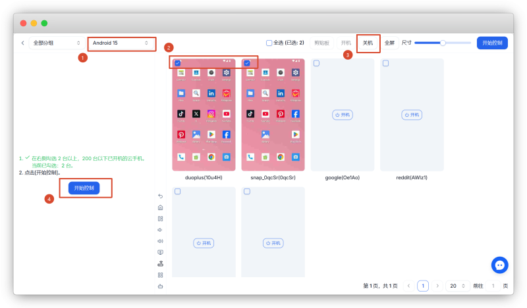Click 开始控制 button in the top toolbar
This screenshot has width=527, height=308.
coord(492,43)
